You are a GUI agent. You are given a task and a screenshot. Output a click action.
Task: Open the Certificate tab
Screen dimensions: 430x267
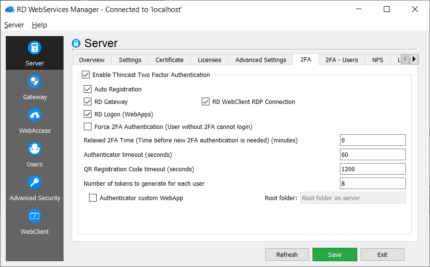click(x=169, y=60)
